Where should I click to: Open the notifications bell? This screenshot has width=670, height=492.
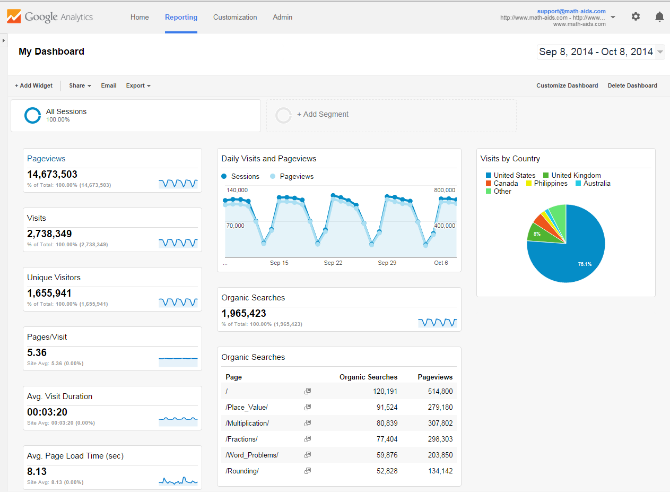659,16
